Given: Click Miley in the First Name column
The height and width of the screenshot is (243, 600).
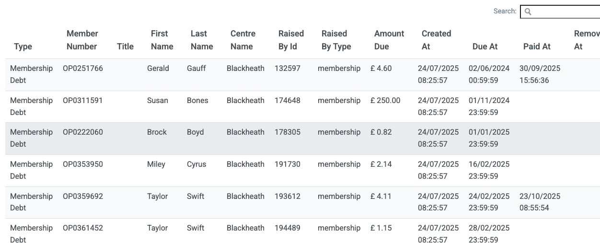Looking at the screenshot, I should [x=156, y=164].
